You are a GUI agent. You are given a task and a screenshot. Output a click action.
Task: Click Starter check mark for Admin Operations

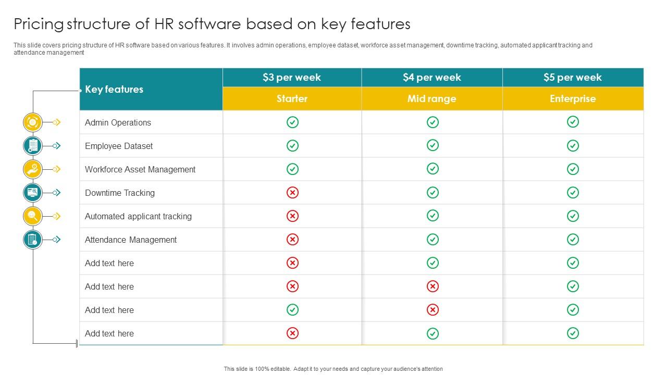(293, 122)
